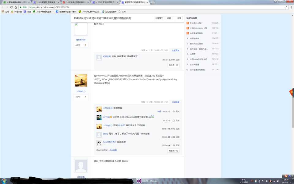Image resolution: width=294 pixels, height=184 pixels.
Task: Collapse replies on the 11楼 post with 收起回复
Action: click(175, 51)
